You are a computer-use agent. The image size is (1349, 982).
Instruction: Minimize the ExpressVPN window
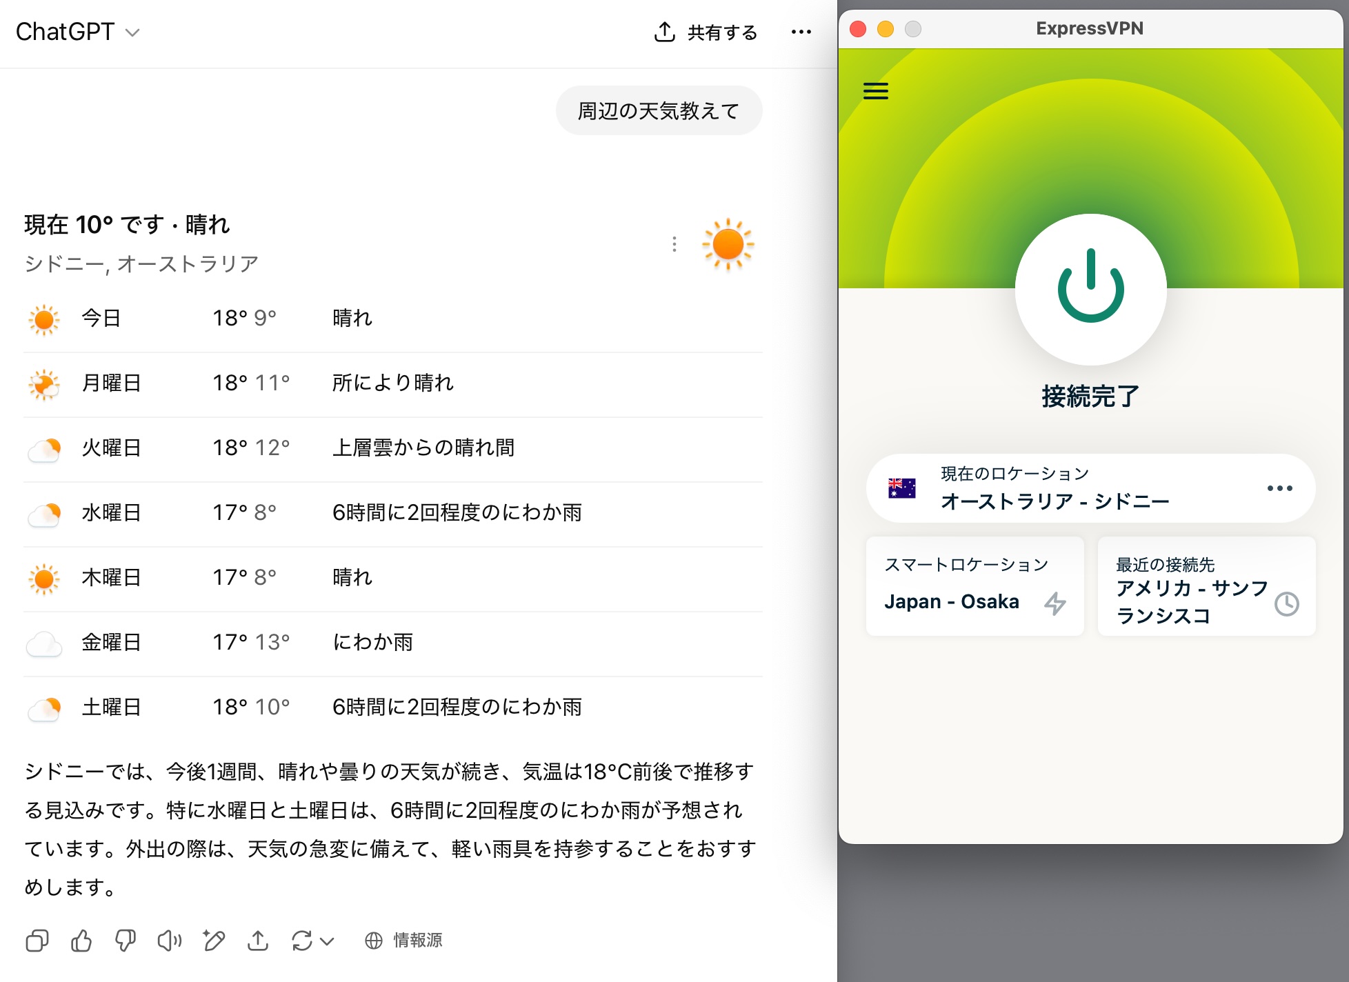[x=886, y=29]
